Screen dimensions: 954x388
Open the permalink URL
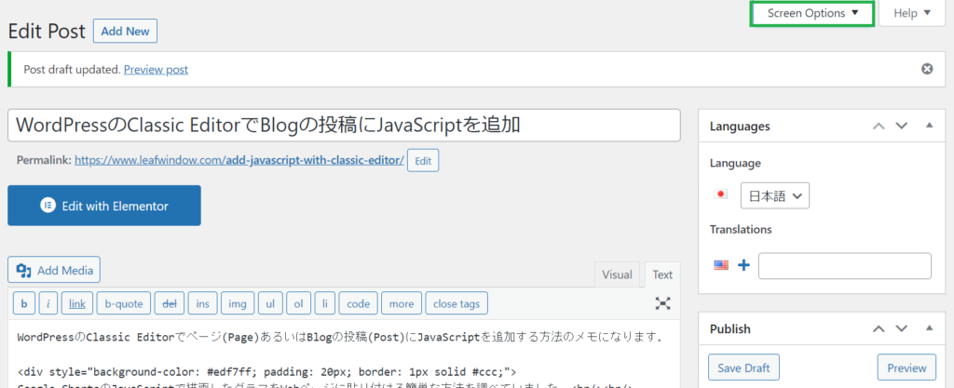click(x=239, y=161)
